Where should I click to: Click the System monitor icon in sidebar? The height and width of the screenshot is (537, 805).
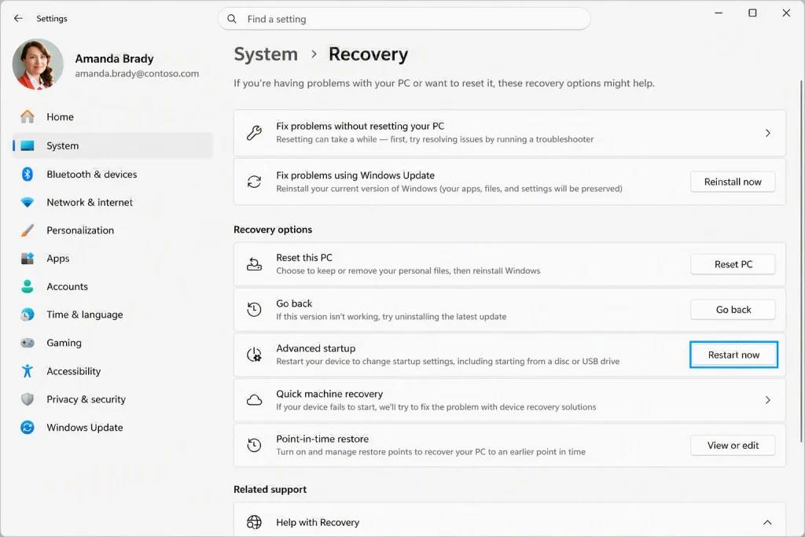point(28,145)
